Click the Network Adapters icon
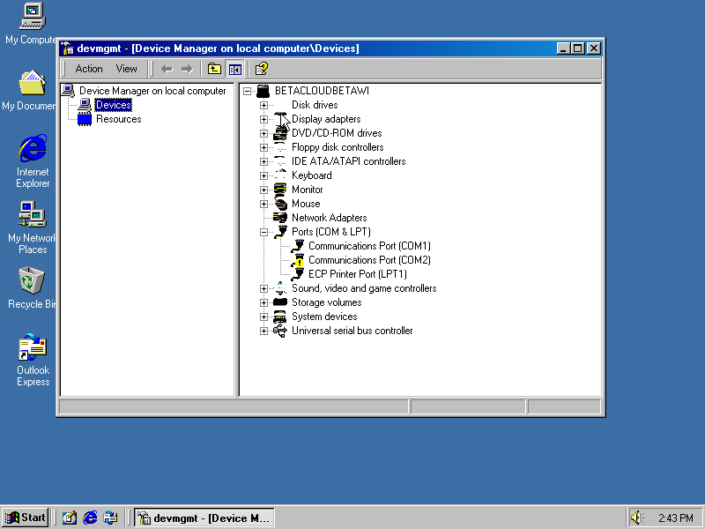The width and height of the screenshot is (705, 529). pos(280,218)
